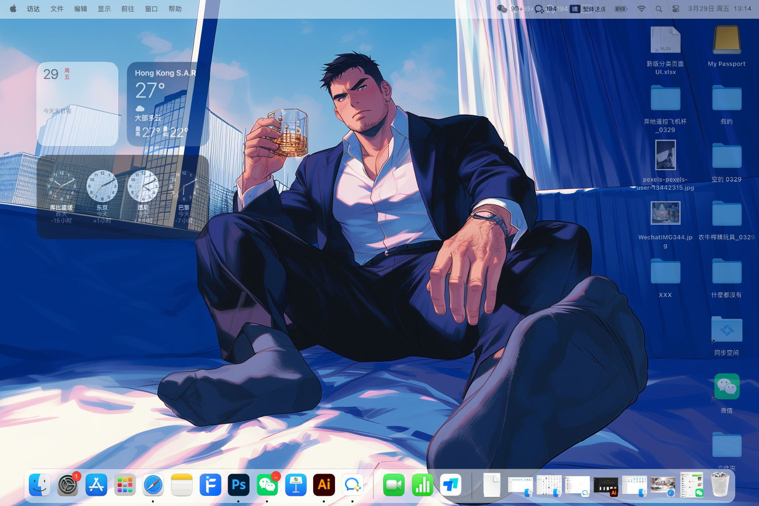
Task: Select the 空的 0329 folder
Action: point(727,162)
